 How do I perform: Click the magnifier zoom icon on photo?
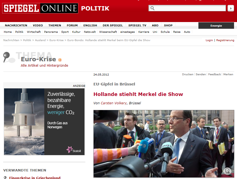[x=228, y=171]
